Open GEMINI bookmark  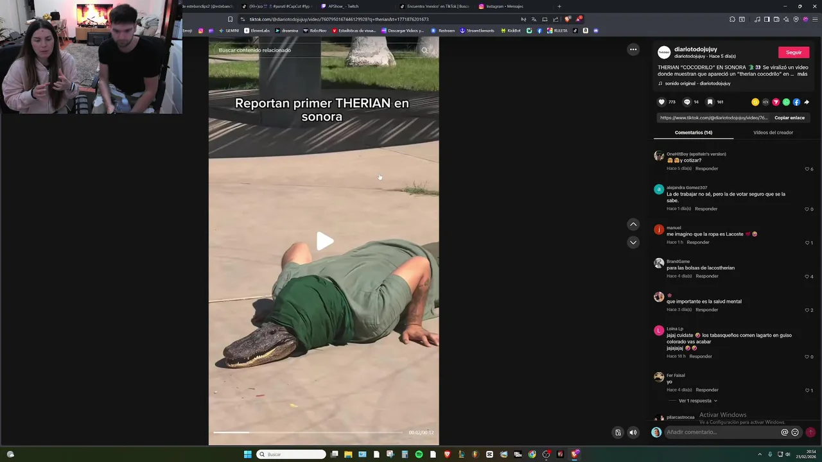229,31
